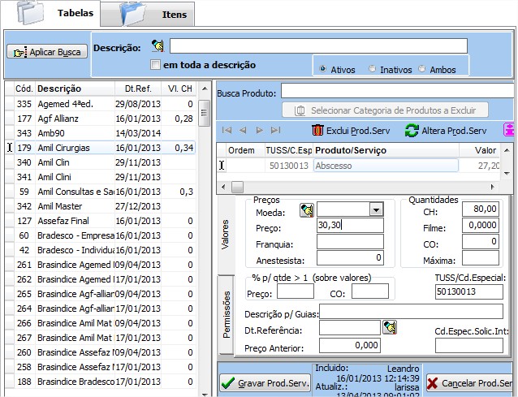
Task: Click the lookup icon beside Moeda
Action: tap(306, 209)
